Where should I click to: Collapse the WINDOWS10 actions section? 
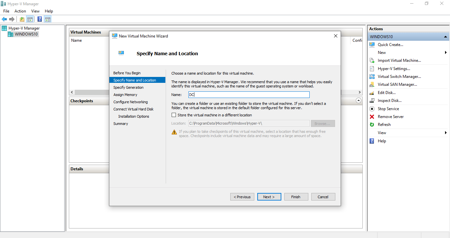[x=445, y=37]
